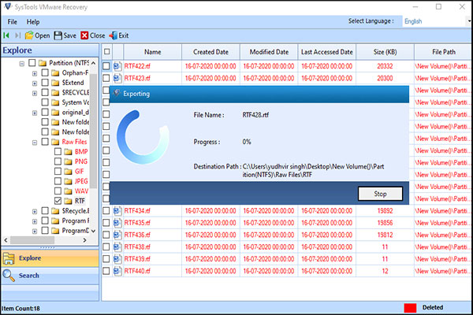Click the Save disk icon
The height and width of the screenshot is (315, 473).
[x=58, y=35]
